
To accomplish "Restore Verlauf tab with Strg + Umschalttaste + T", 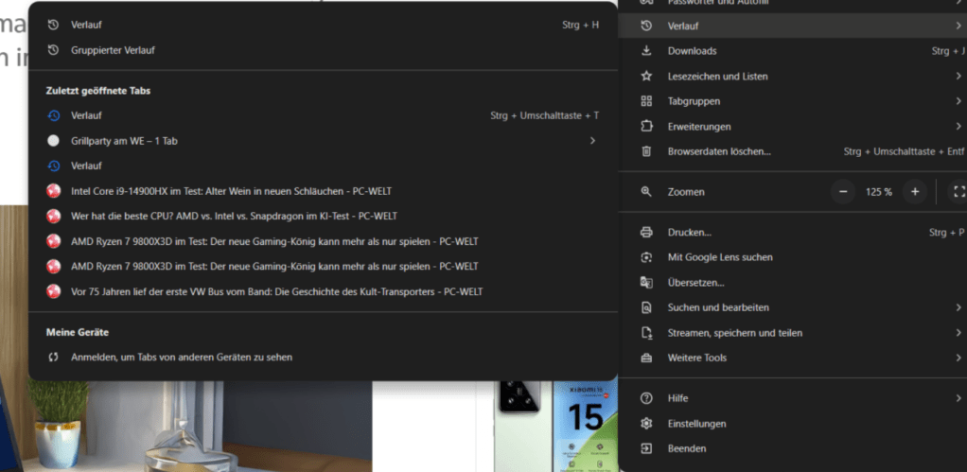I will coord(323,115).
